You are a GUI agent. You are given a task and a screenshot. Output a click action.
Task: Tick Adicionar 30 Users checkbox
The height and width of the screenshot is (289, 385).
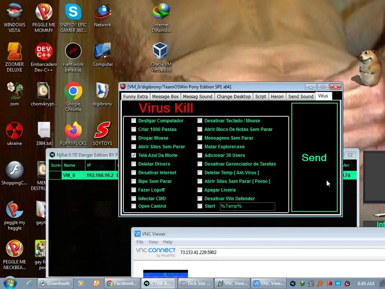point(200,155)
